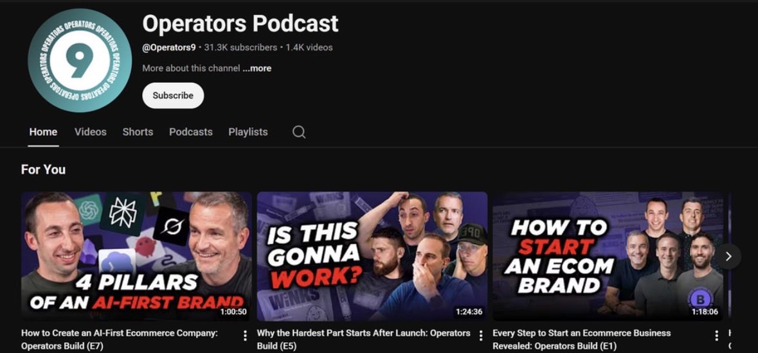758x353 pixels.
Task: Click the Operators Podcast channel avatar
Action: 80,60
